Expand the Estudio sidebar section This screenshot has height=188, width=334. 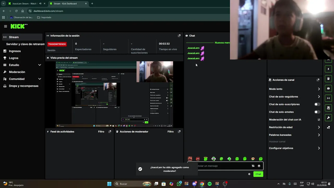click(x=40, y=65)
